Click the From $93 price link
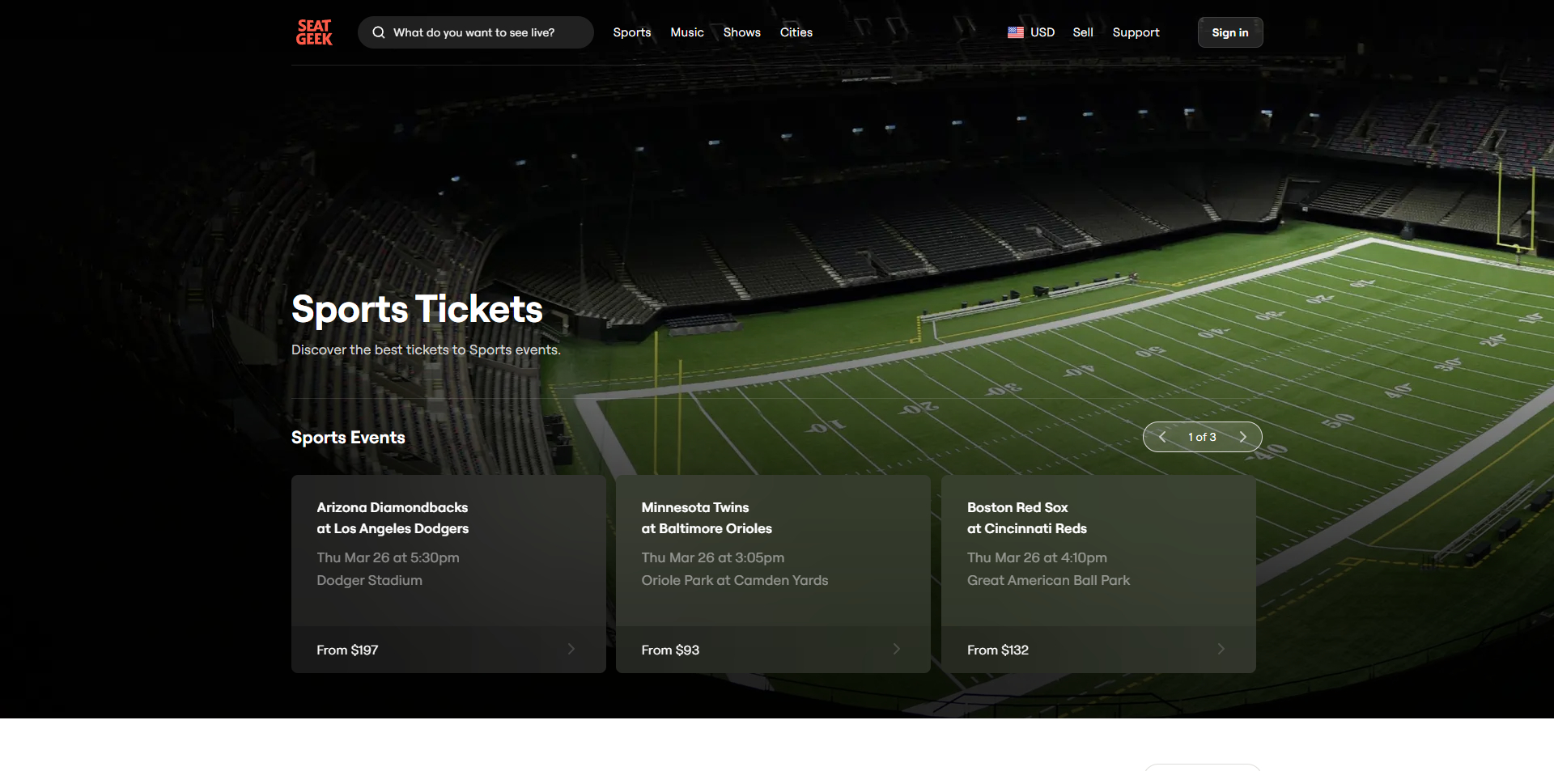 coord(670,649)
